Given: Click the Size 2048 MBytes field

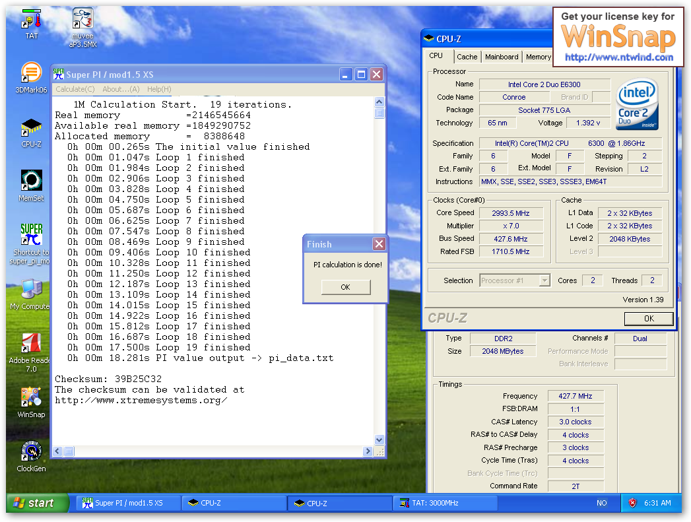Looking at the screenshot, I should [x=504, y=352].
